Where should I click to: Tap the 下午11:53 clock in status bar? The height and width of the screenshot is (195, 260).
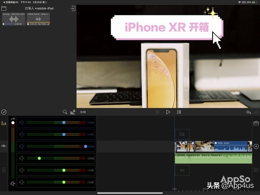tap(26, 2)
